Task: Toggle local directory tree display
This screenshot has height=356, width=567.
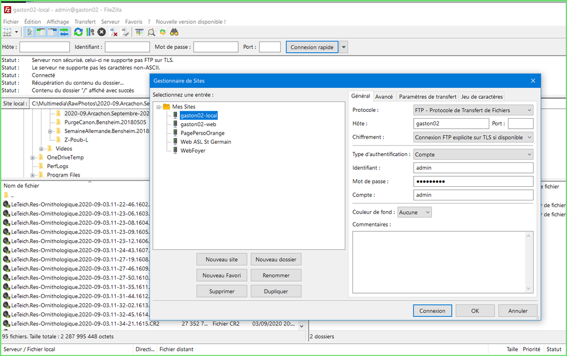Action: 41,32
